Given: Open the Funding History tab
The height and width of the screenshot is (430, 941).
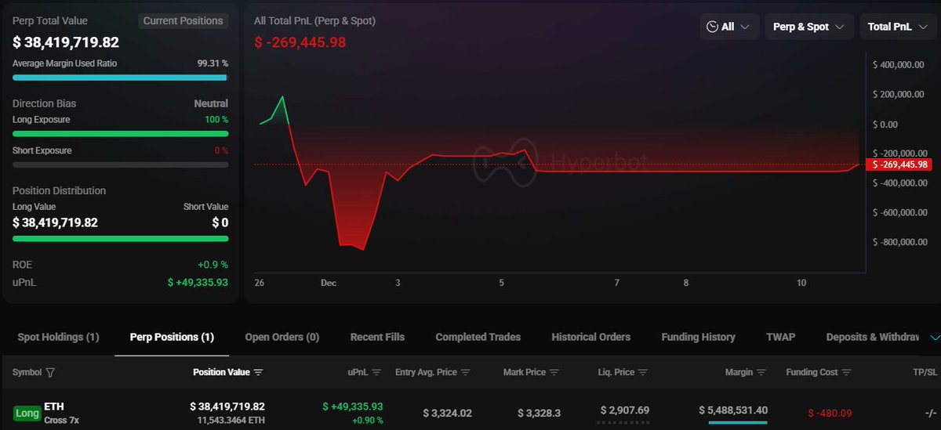Looking at the screenshot, I should pyautogui.click(x=698, y=337).
